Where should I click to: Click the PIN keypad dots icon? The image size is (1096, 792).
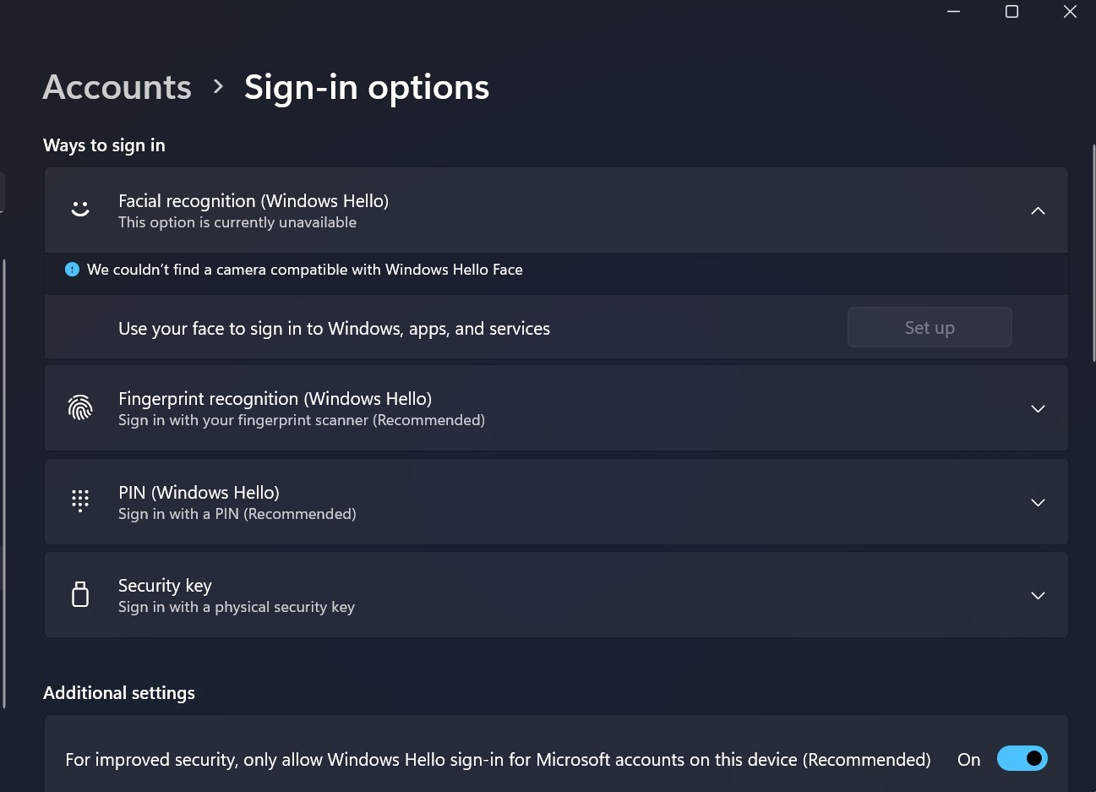click(x=80, y=501)
